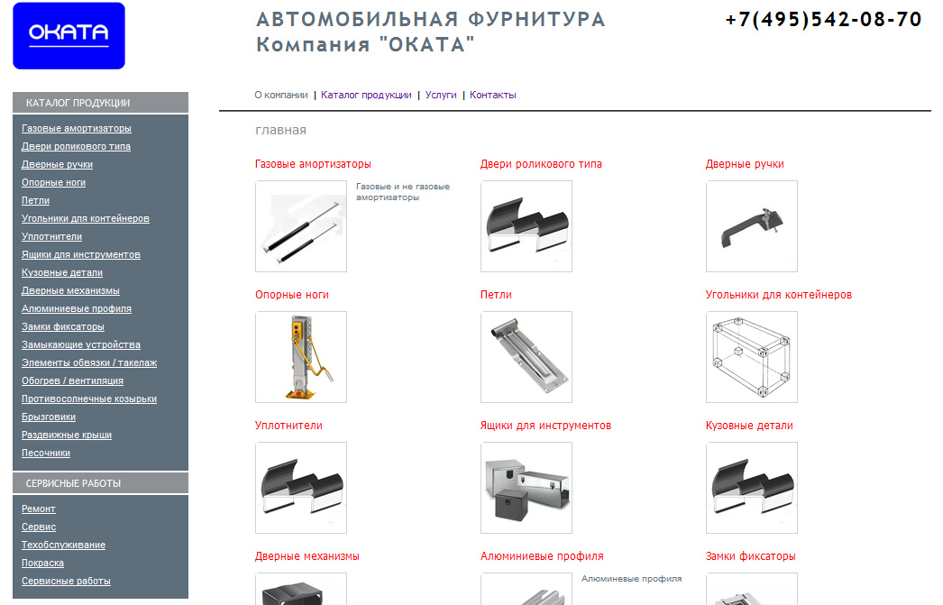Click the 'Газовые и не газовые амортизаторы' description
Screen dimensions: 943x605
coord(403,192)
